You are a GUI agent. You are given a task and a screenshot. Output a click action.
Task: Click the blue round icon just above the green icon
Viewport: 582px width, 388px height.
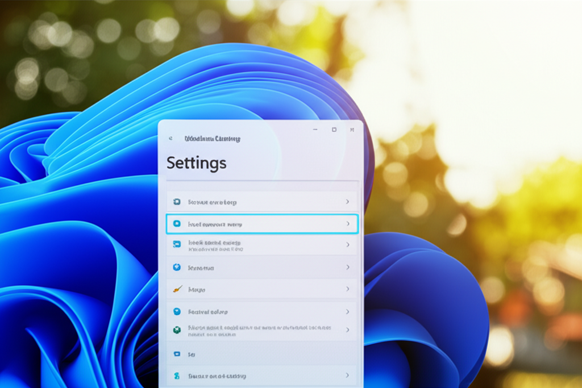[177, 311]
